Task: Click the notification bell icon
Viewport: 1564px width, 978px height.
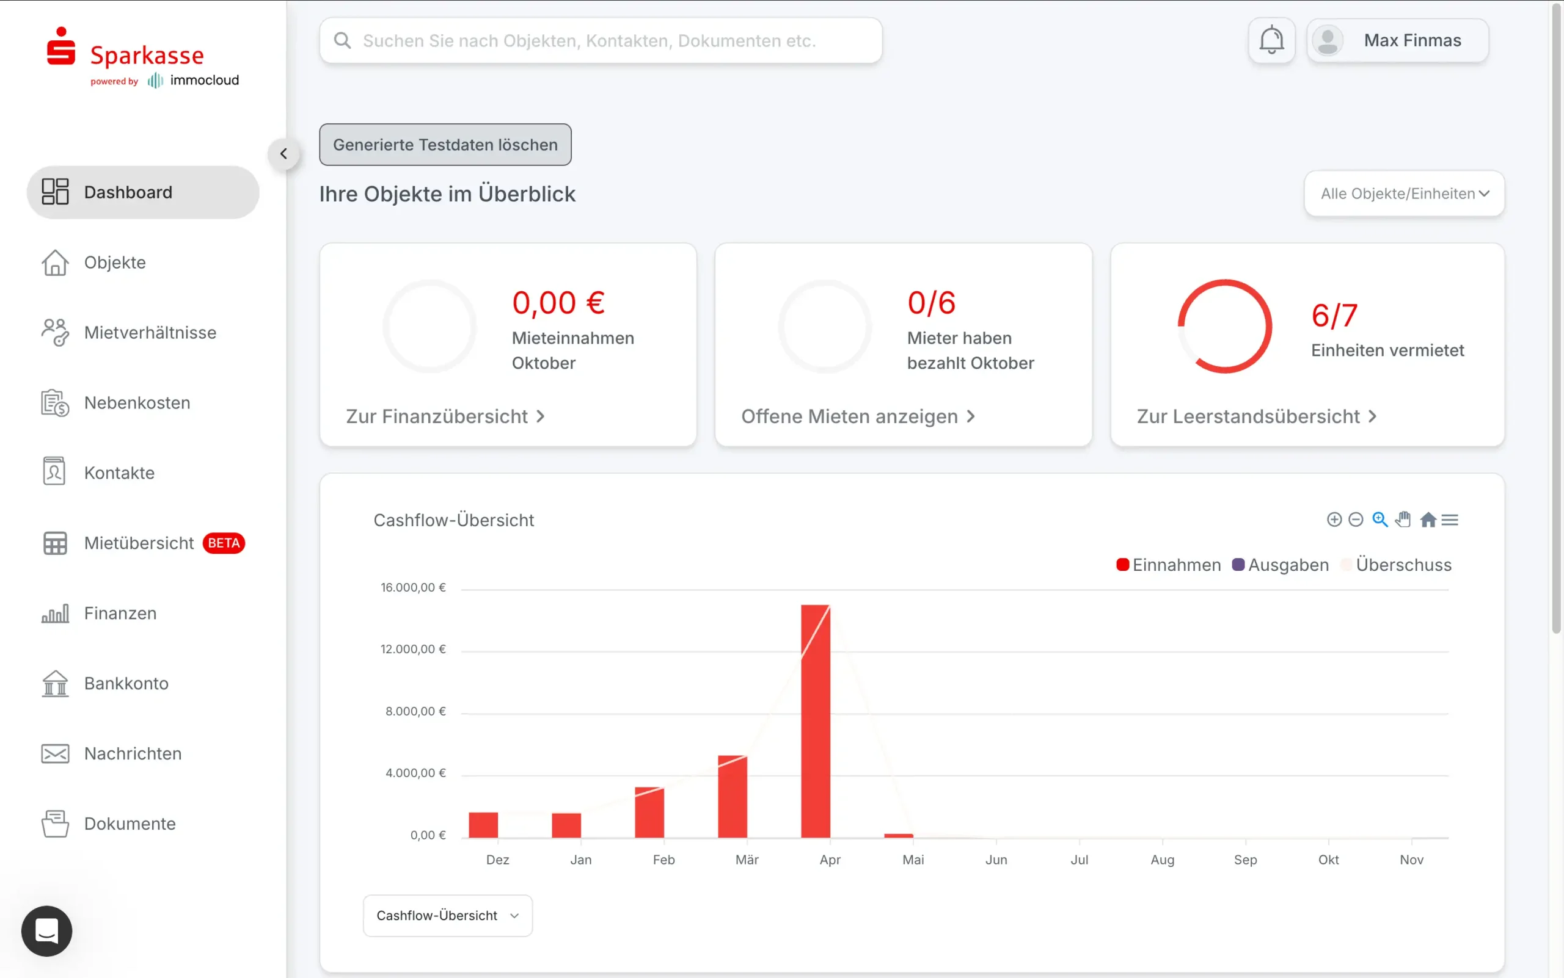Action: tap(1271, 40)
